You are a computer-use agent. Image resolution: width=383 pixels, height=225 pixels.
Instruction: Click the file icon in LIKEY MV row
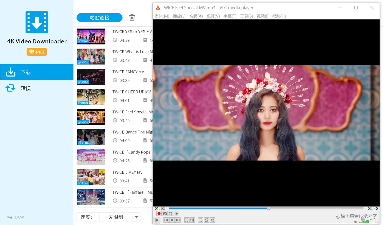[145, 181]
